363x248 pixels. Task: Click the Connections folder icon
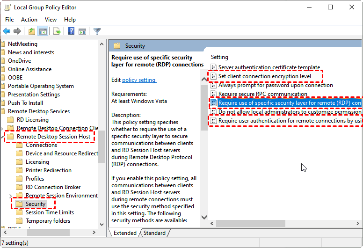pyautogui.click(x=19, y=145)
